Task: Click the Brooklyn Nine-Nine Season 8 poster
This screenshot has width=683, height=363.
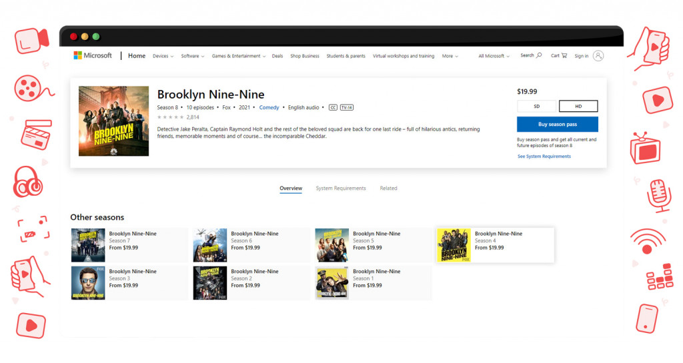Action: [113, 121]
